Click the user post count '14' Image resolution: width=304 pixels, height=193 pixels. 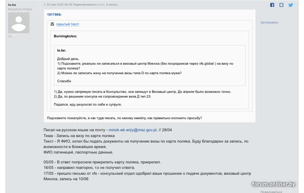coord(10,36)
